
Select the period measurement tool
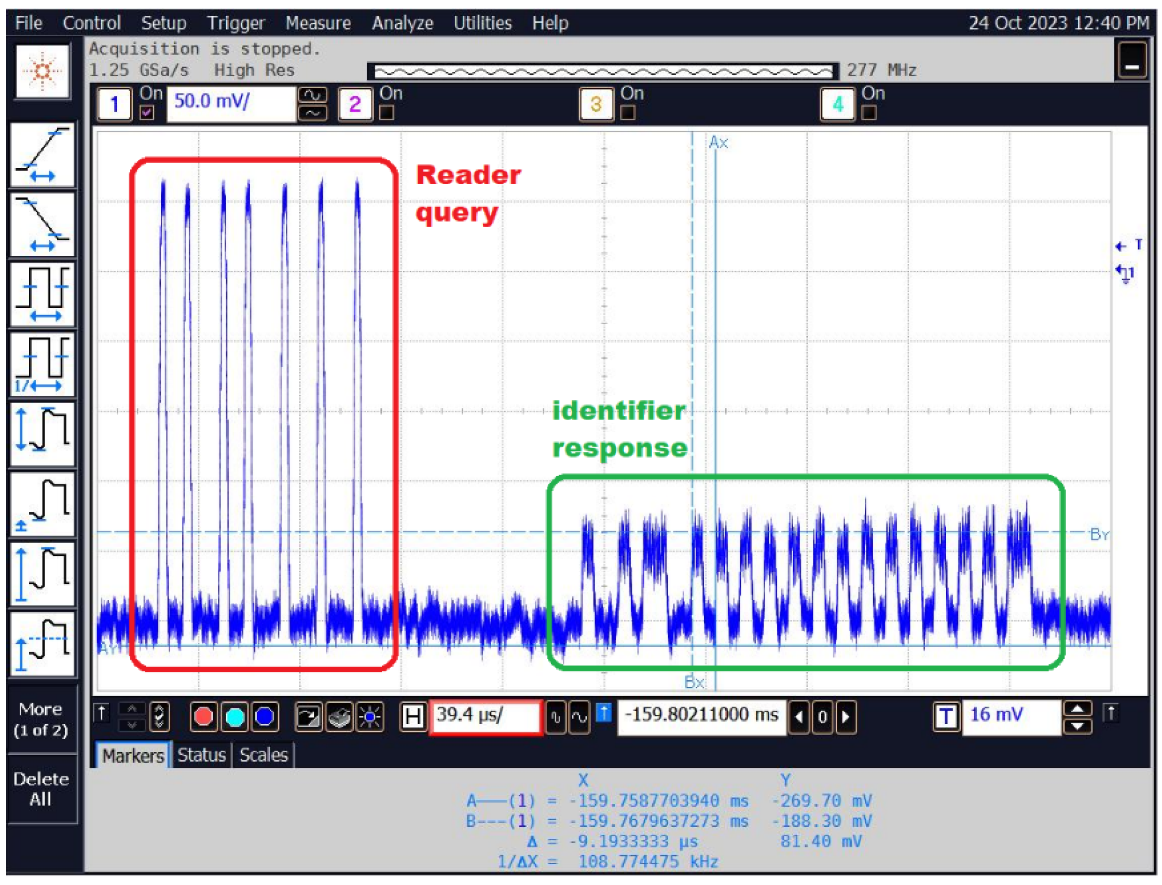click(x=42, y=295)
